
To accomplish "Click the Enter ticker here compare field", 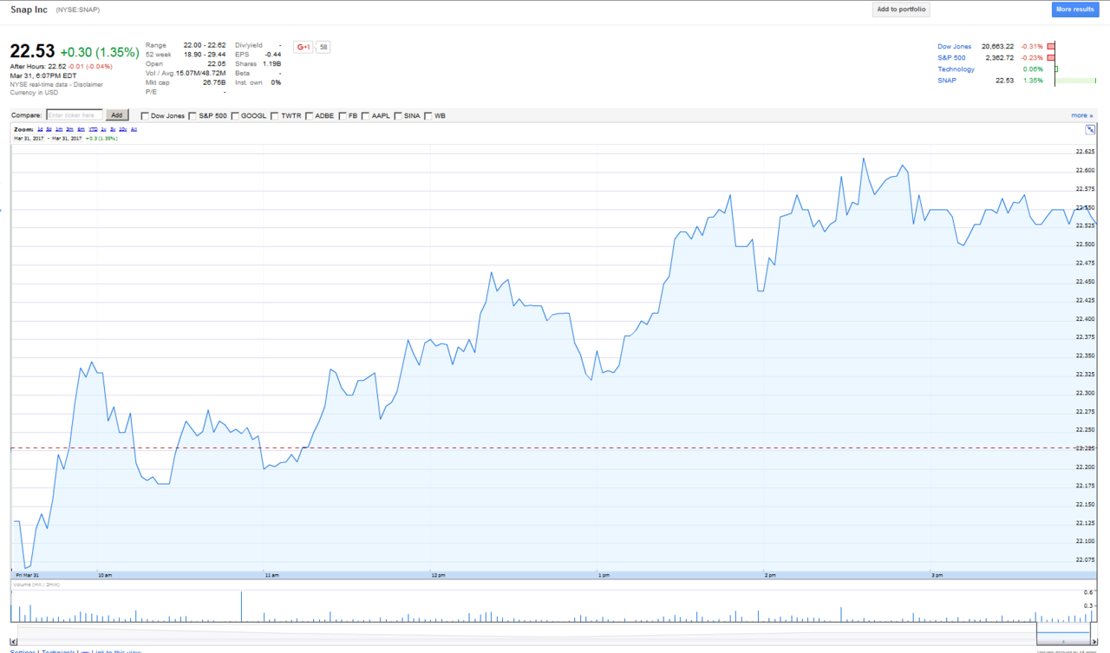I will click(x=74, y=114).
